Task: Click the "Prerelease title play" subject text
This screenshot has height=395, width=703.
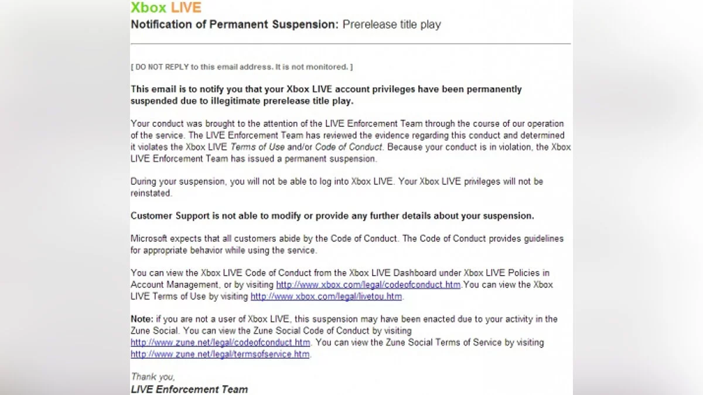Action: point(391,25)
